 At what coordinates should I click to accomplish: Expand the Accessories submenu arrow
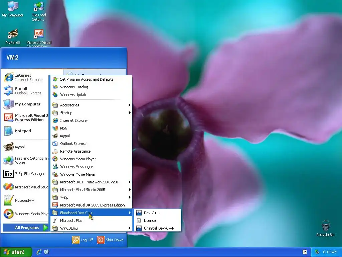[x=130, y=105]
